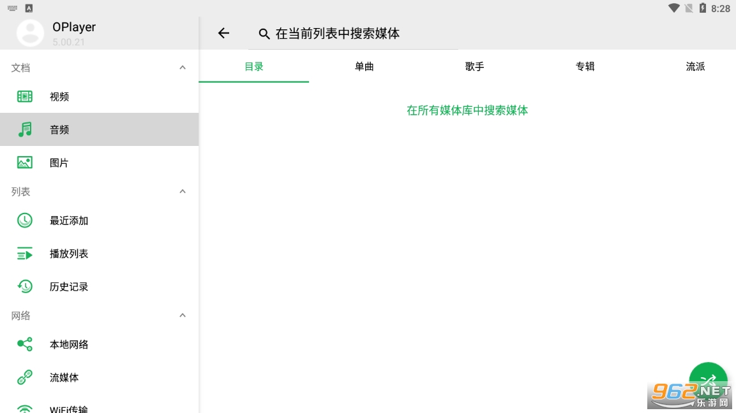This screenshot has height=413, width=736.
Task: Switch to the 流派 tab
Action: 695,66
